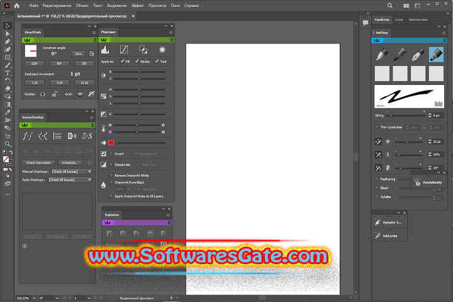Screen dimensions: 453x302
Task: Adjust InkFlow String slider
Action: [x=406, y=116]
